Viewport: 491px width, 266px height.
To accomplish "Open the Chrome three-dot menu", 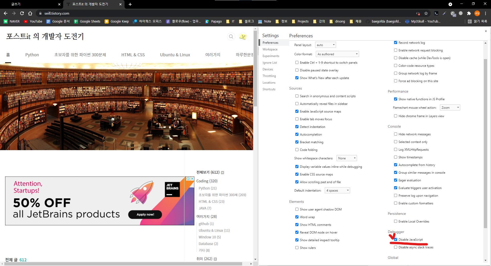I will [x=485, y=13].
